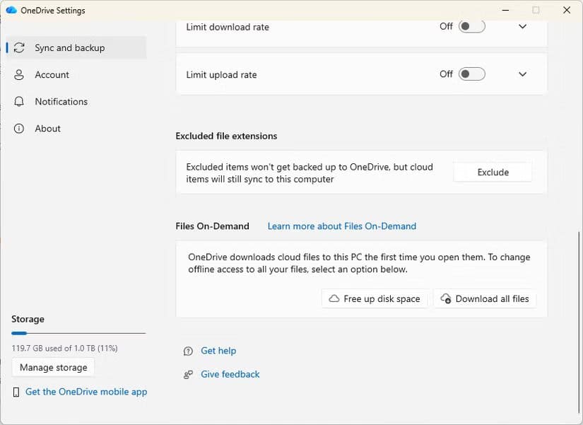This screenshot has width=583, height=425.
Task: Click Download all files button
Action: [x=485, y=299]
